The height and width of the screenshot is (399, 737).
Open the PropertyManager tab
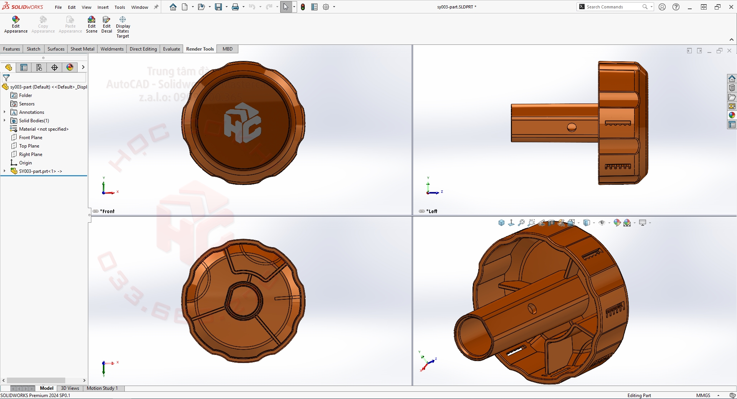click(24, 67)
